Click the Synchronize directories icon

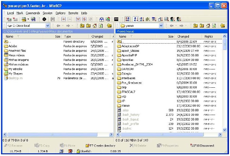108,19
